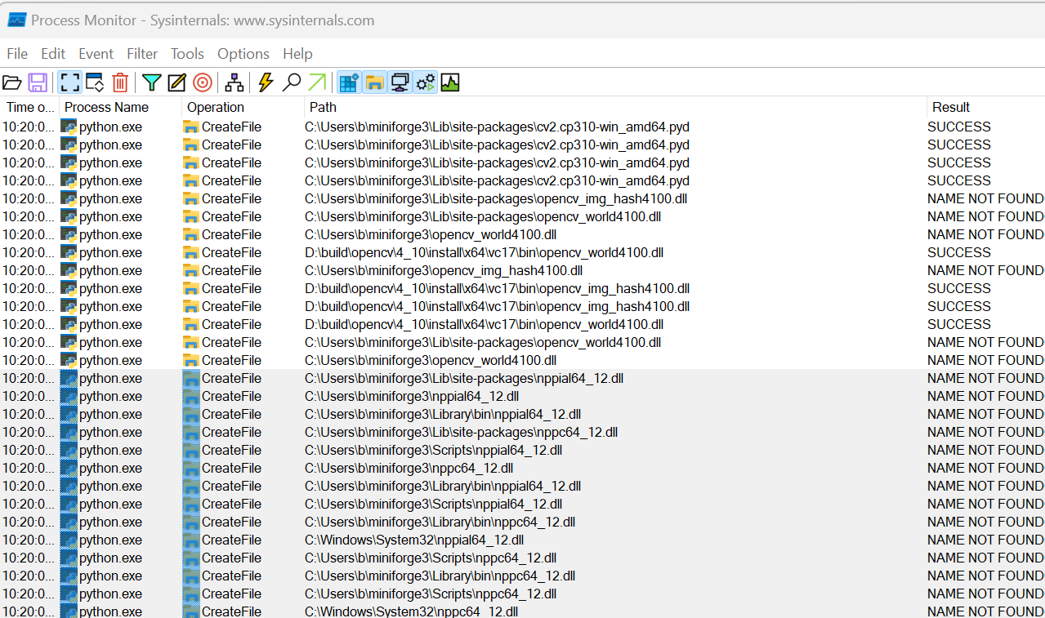This screenshot has width=1045, height=618.
Task: Click the yellow lightning bolt icon
Action: 266,82
